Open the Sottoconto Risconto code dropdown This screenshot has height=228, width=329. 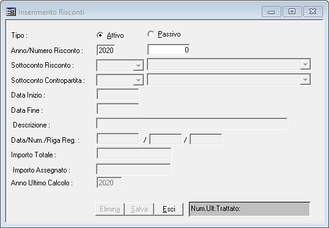click(138, 65)
